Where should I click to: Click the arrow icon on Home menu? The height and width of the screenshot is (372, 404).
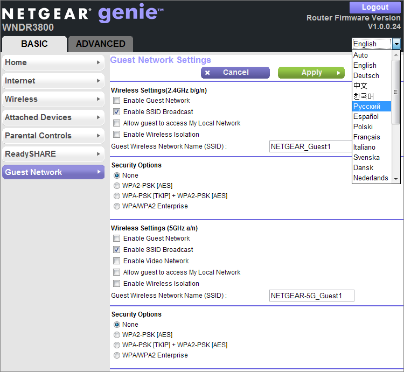tap(98, 62)
